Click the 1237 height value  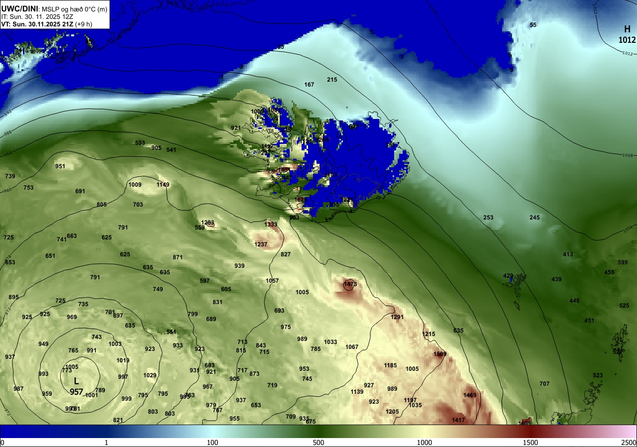(261, 244)
